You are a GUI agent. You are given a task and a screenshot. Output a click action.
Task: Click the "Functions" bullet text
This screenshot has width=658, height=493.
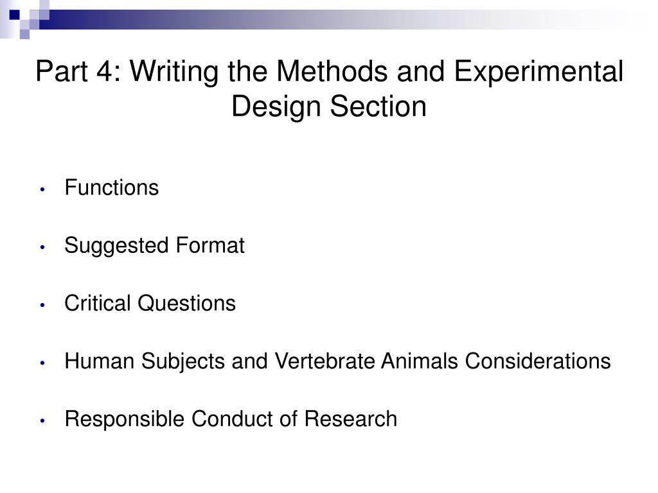pyautogui.click(x=112, y=187)
